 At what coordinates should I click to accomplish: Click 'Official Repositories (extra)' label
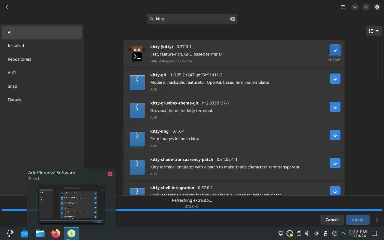tap(171, 61)
